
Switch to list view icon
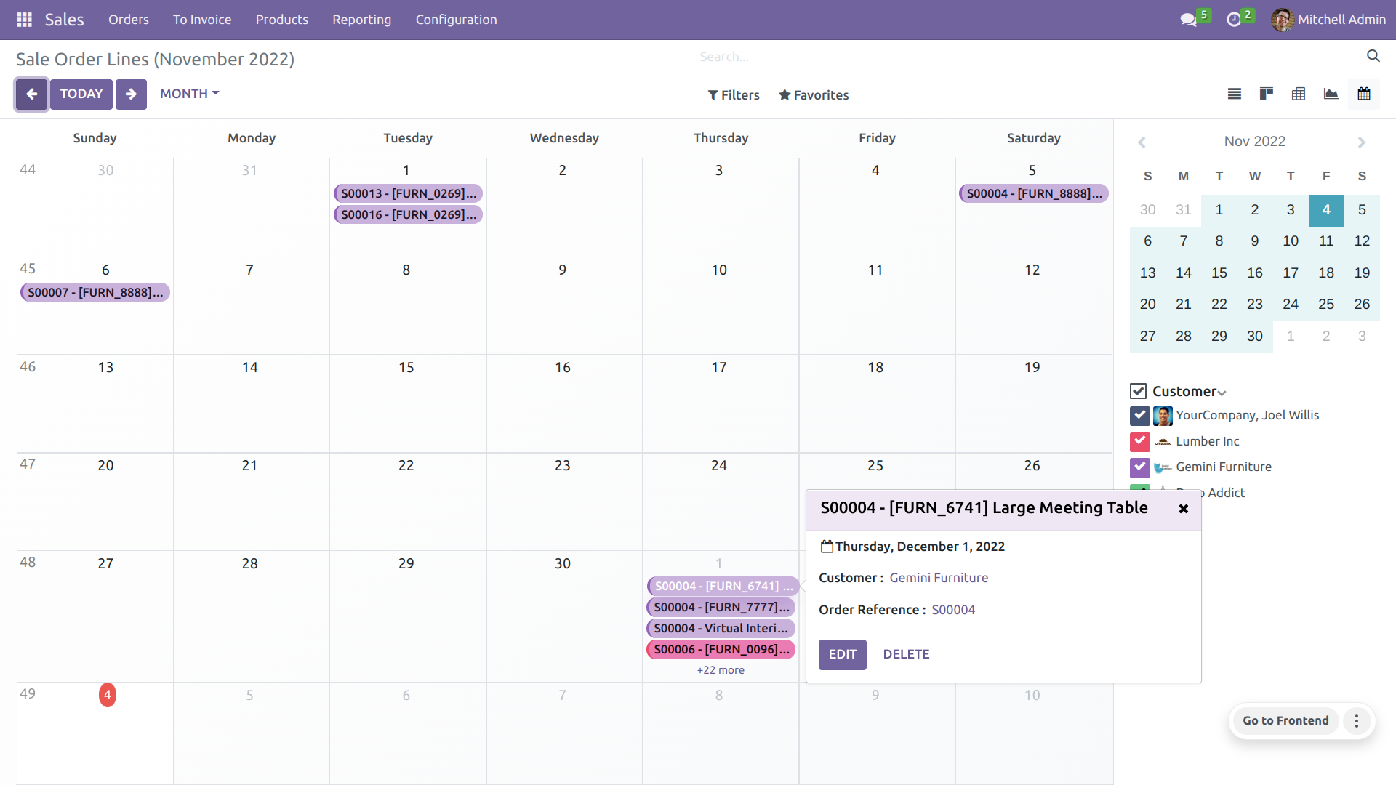(x=1234, y=94)
